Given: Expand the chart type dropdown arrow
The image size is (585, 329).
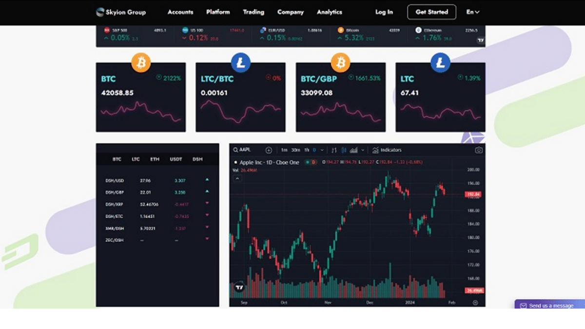Looking at the screenshot, I should tap(363, 150).
